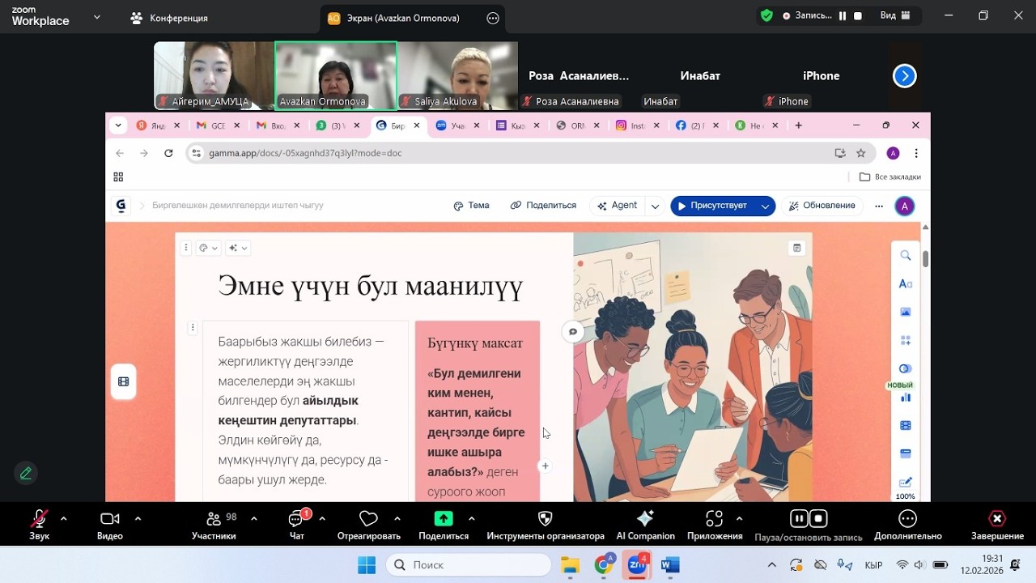Open the Agent dropdown chevron
This screenshot has width=1036, height=583.
pyautogui.click(x=655, y=206)
